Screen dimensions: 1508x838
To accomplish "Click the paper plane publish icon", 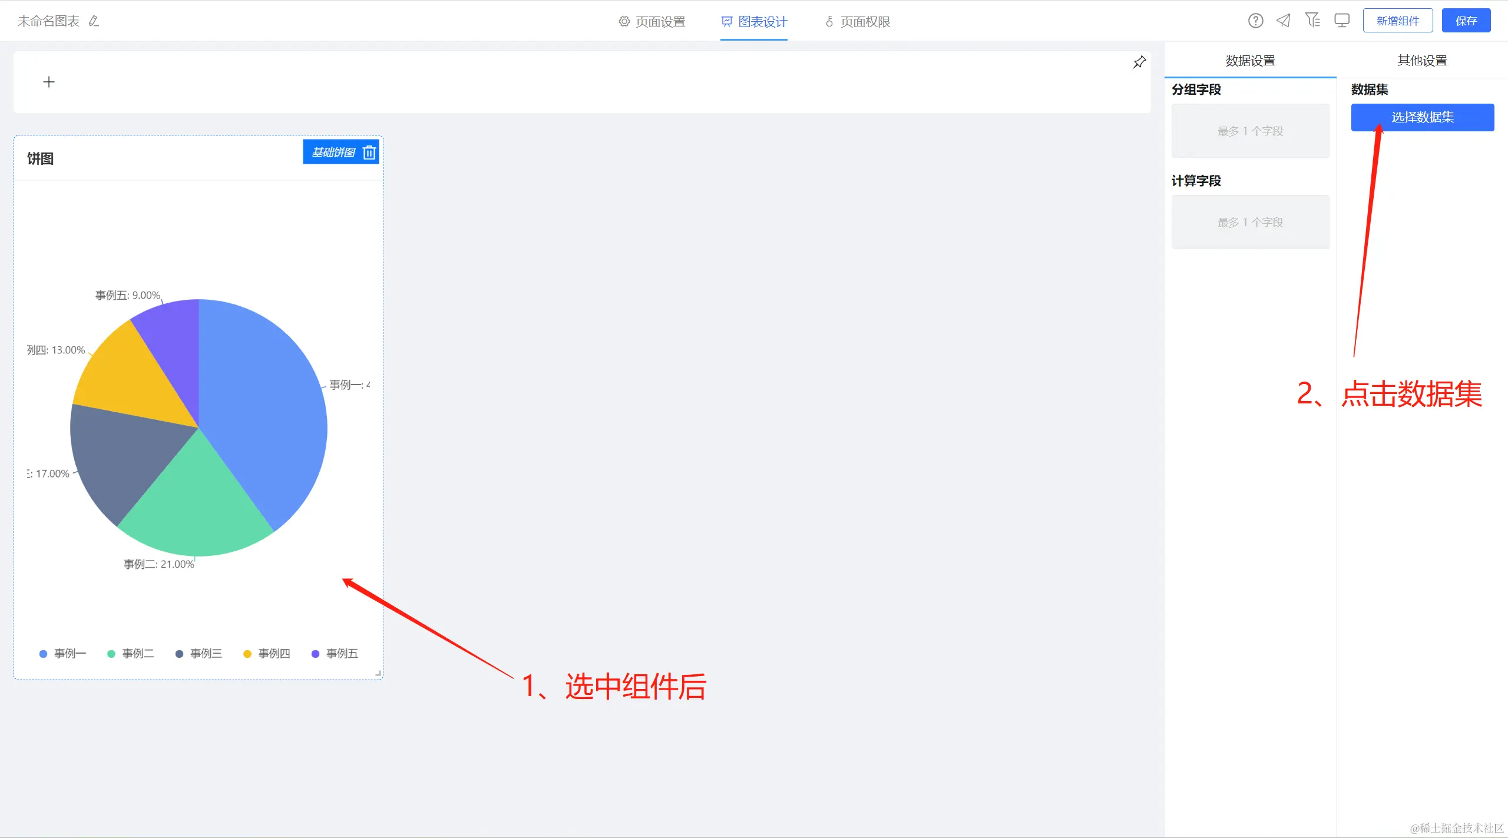I will tap(1284, 21).
